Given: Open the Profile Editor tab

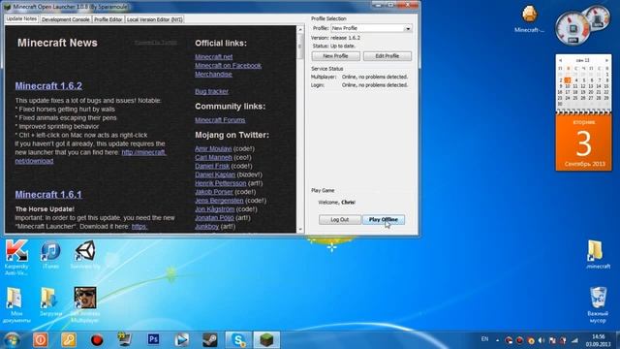Looking at the screenshot, I should coord(108,19).
